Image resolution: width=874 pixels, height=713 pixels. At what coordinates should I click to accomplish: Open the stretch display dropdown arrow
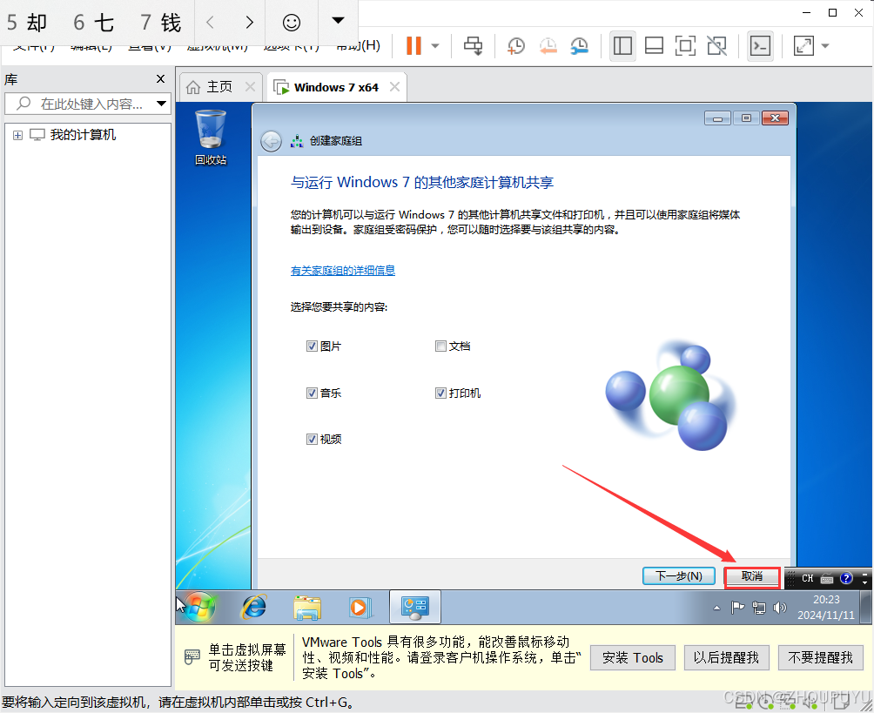coord(825,46)
